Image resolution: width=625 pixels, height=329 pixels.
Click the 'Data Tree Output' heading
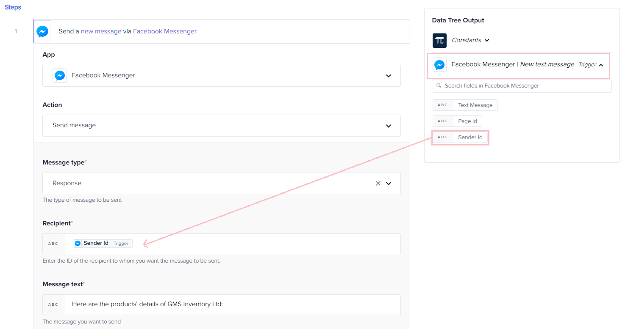point(458,20)
